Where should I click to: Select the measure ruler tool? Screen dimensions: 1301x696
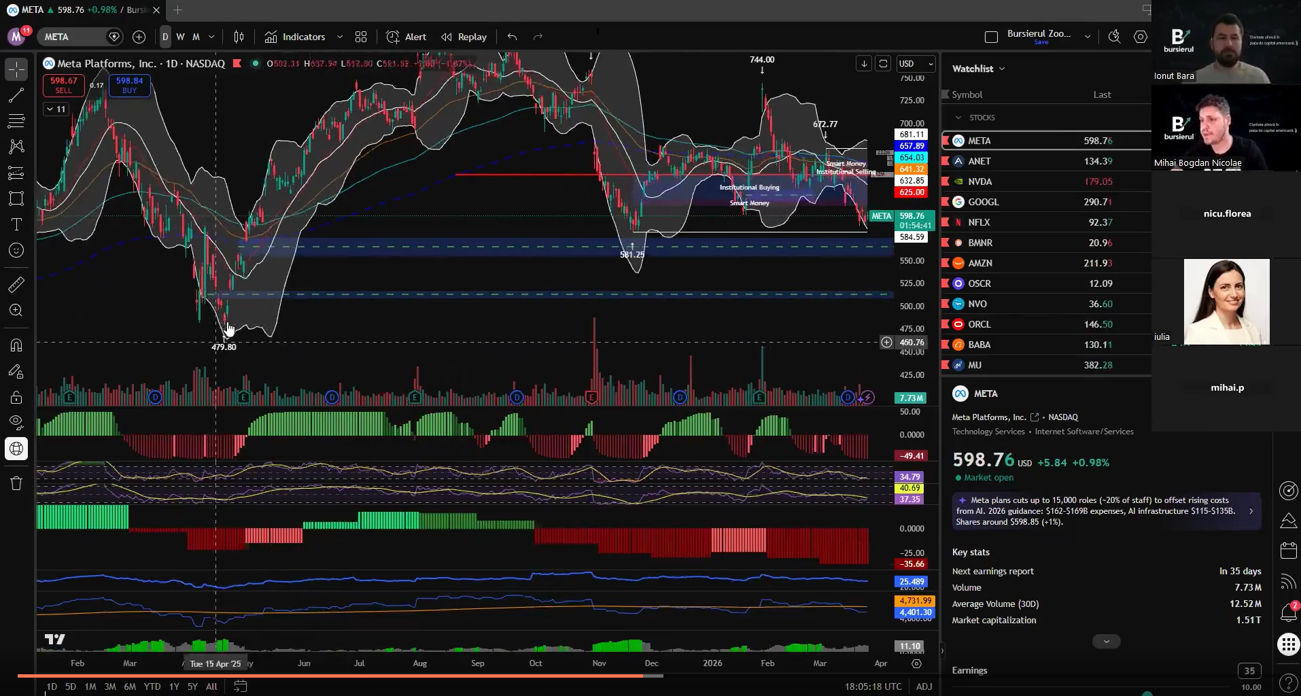coord(16,284)
